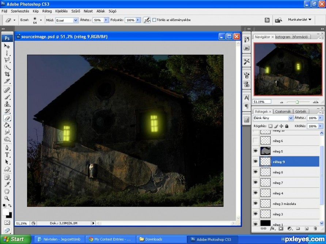Viewport: 326px width, 244px height.
Task: Open the brush preset picker arrow
Action: 41,20
